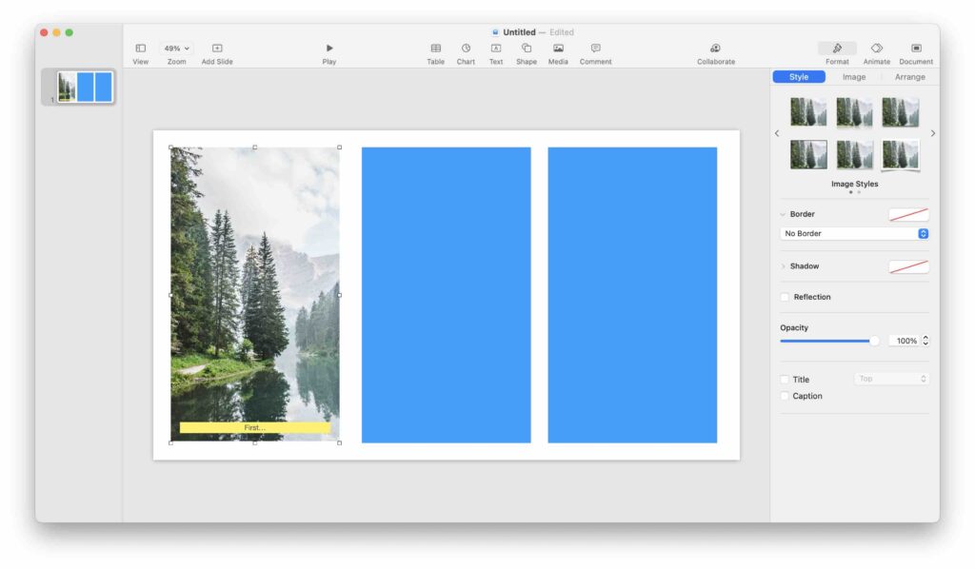Open the Animate inspector
Image resolution: width=975 pixels, height=569 pixels.
876,49
